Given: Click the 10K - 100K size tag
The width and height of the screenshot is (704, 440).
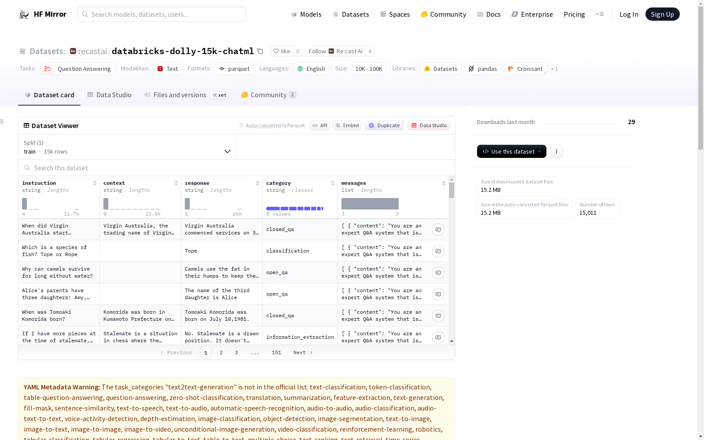Looking at the screenshot, I should click(x=369, y=69).
